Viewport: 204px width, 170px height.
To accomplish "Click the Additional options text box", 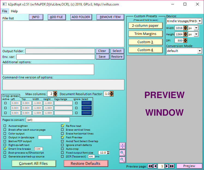I will click(48, 69).
